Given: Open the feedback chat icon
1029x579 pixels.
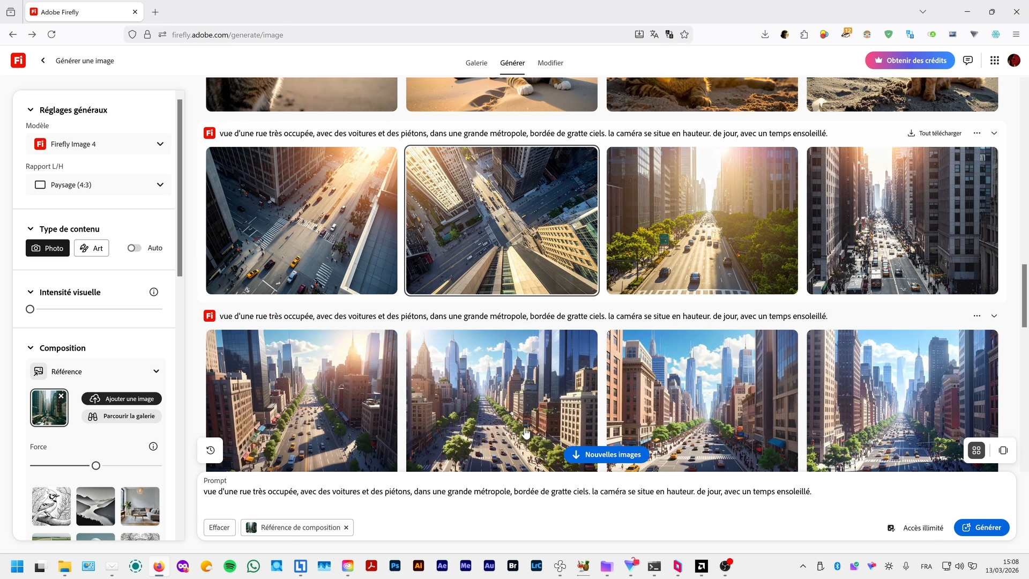Looking at the screenshot, I should coord(968,61).
